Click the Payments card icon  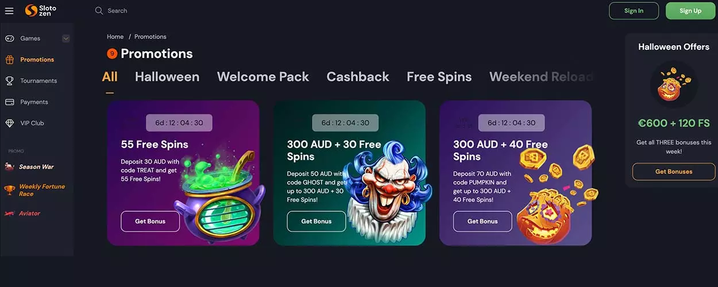coord(9,102)
